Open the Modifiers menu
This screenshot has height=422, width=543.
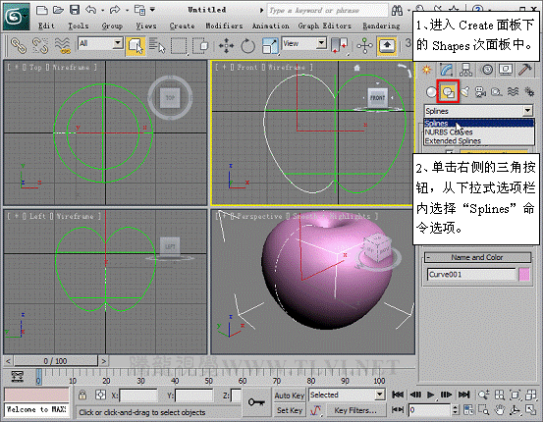pyautogui.click(x=224, y=26)
